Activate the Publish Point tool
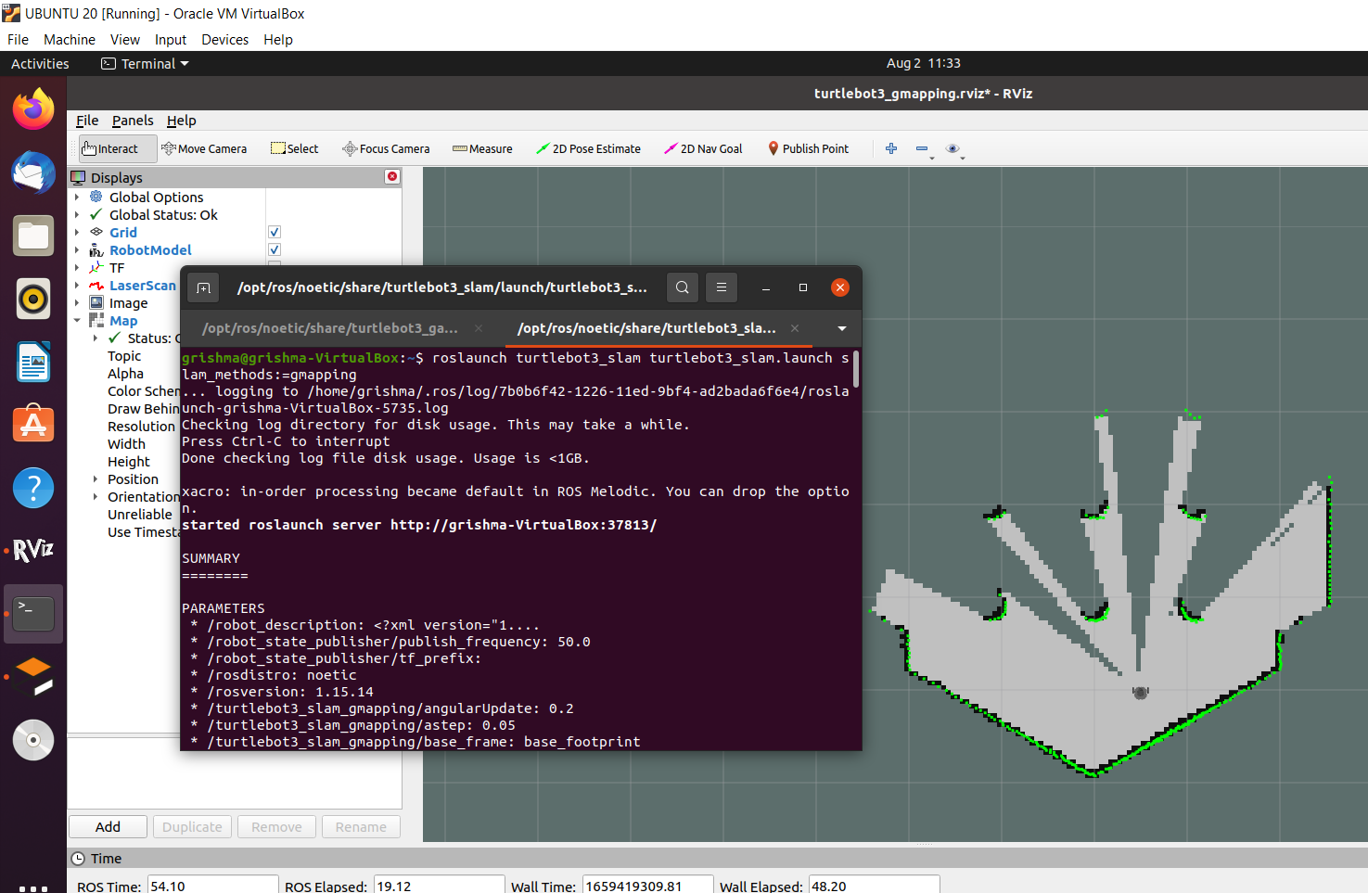The height and width of the screenshot is (893, 1368). [808, 148]
